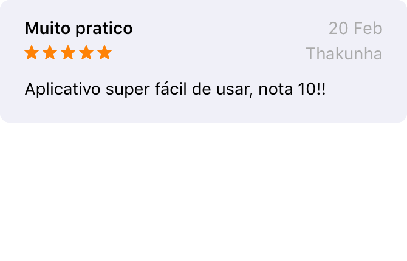This screenshot has width=407, height=261.
Task: Click the word usar in review body
Action: click(234, 90)
